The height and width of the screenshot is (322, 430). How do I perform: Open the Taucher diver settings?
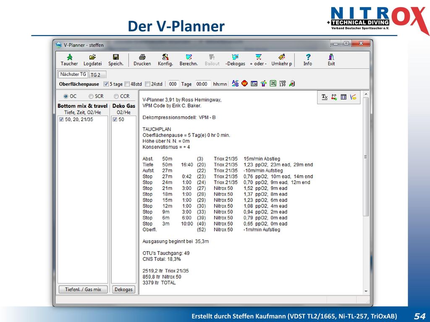point(69,60)
